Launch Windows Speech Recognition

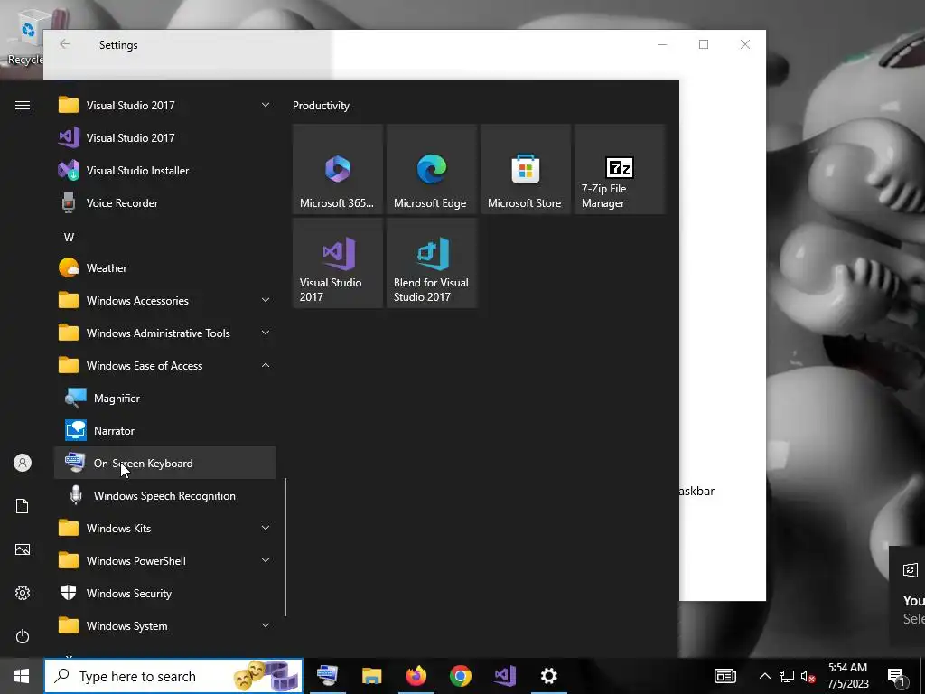tap(165, 496)
